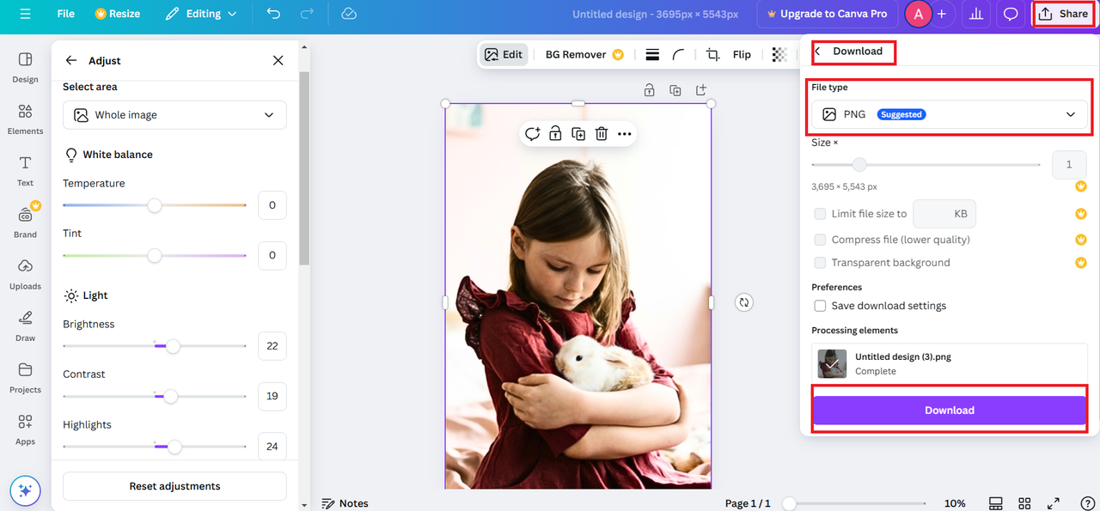
Task: Redo the last action
Action: [x=307, y=14]
